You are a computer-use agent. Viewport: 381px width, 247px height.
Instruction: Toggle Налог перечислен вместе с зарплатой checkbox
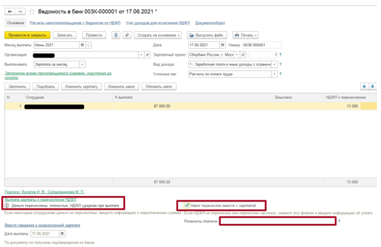tap(187, 206)
